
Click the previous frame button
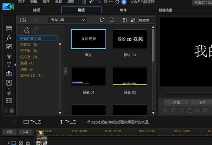point(182,110)
